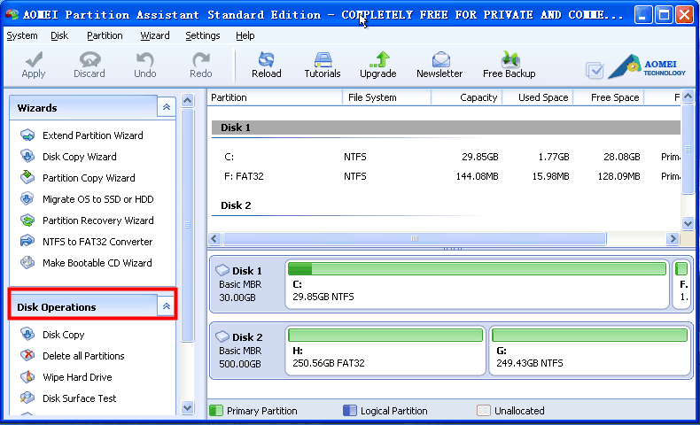Screen dimensions: 700x425
Task: Sort by the Used Space column header
Action: click(x=538, y=97)
